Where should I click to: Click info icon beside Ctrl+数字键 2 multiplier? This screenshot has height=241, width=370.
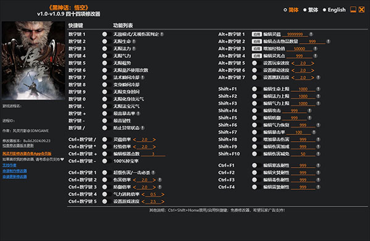coord(160,180)
